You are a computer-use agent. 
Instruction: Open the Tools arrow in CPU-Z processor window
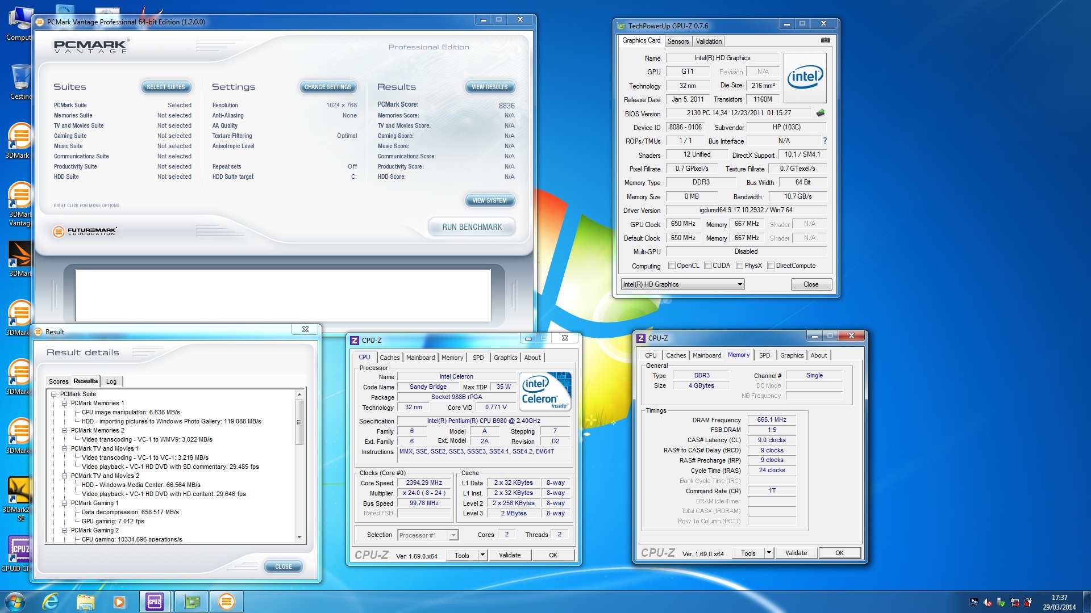coord(482,555)
